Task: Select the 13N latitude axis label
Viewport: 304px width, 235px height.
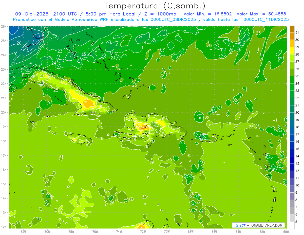Action: click(x=4, y=212)
